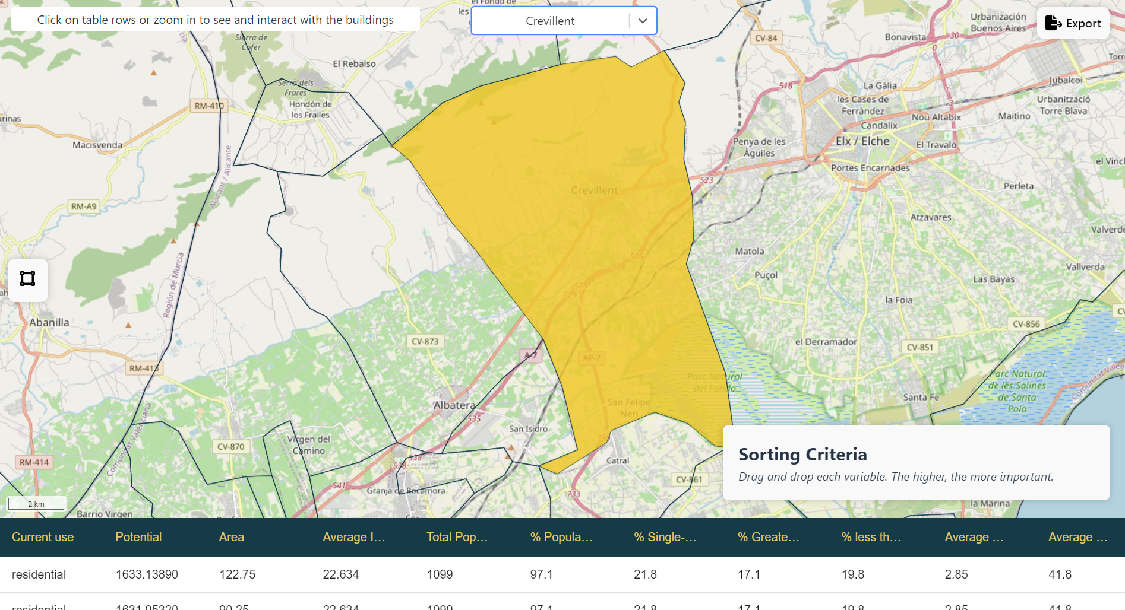
Task: Click the CV-873 road marker
Action: 425,341
